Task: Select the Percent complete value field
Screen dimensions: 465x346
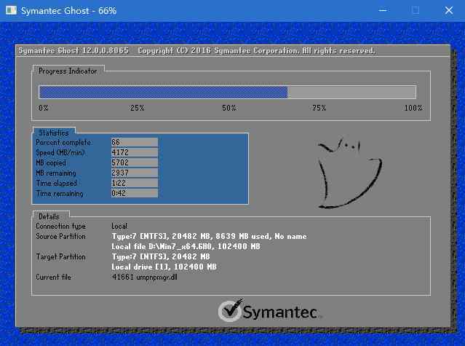Action: coord(134,142)
